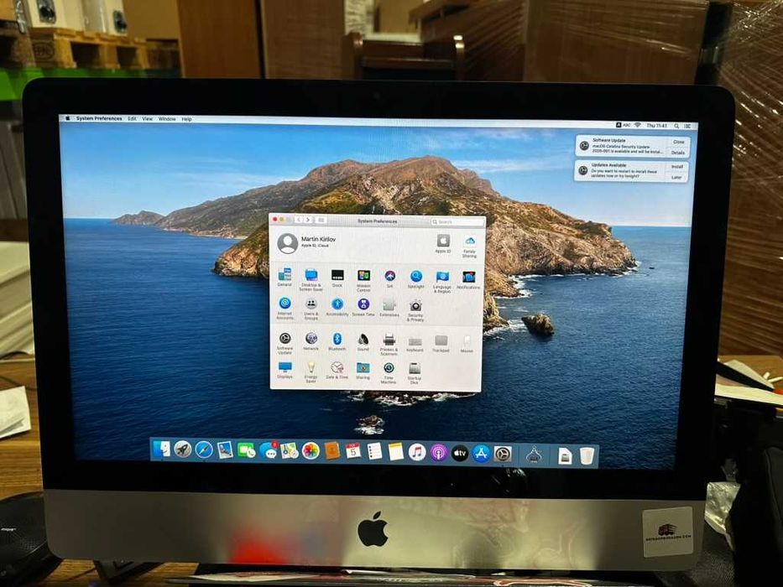Open the General preferences pane

coord(284,277)
